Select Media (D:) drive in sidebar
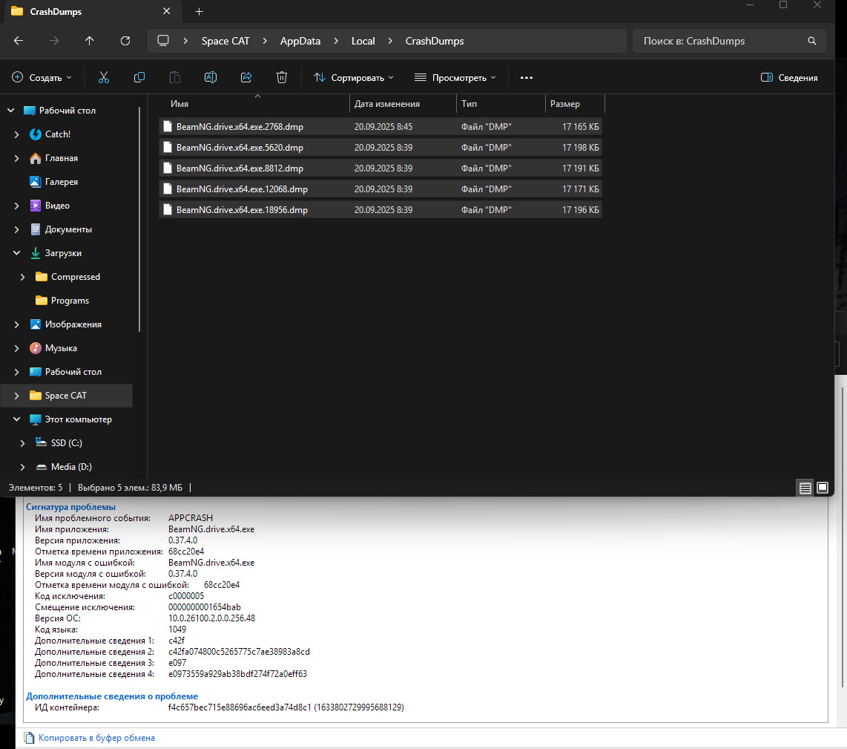 pos(70,467)
